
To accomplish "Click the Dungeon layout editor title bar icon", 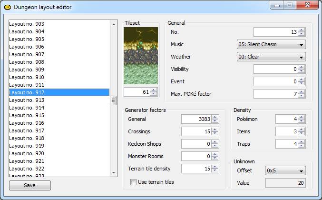I will click(8, 7).
